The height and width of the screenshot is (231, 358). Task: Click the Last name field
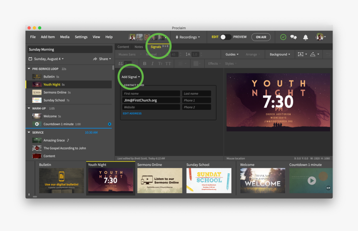coord(196,93)
